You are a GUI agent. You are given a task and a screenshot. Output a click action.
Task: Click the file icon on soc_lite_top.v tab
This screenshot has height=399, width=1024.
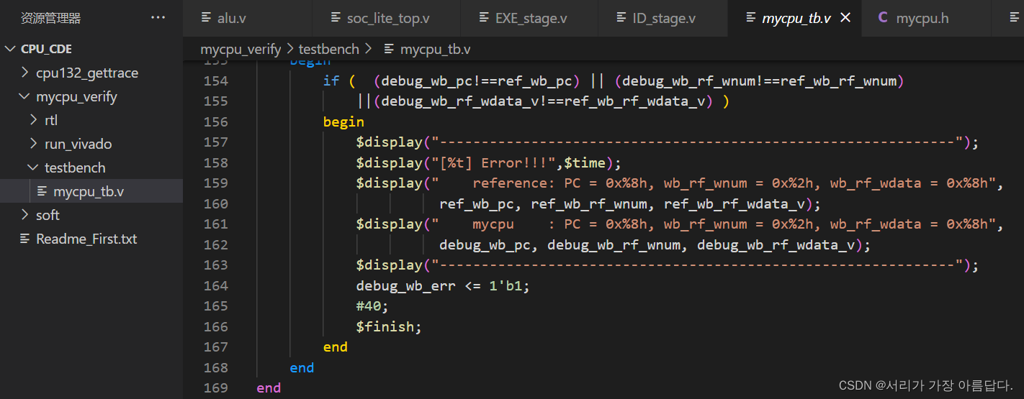(x=336, y=18)
